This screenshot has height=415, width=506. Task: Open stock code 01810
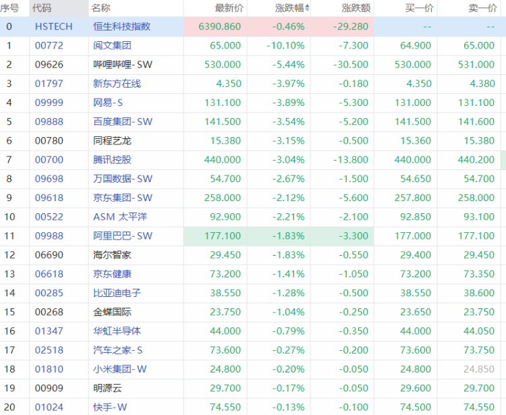(x=49, y=369)
